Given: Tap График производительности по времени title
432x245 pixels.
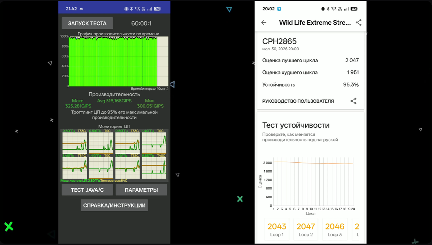Looking at the screenshot, I should point(118,34).
